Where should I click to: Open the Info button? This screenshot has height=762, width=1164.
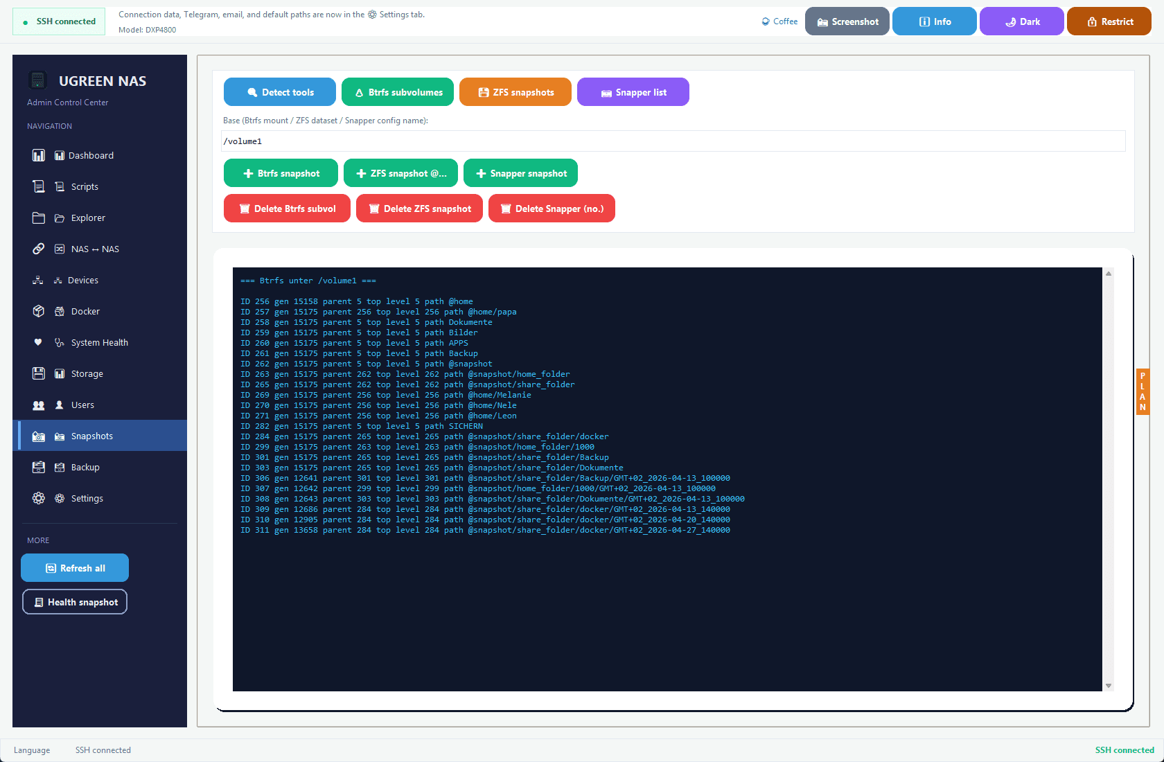(x=935, y=21)
